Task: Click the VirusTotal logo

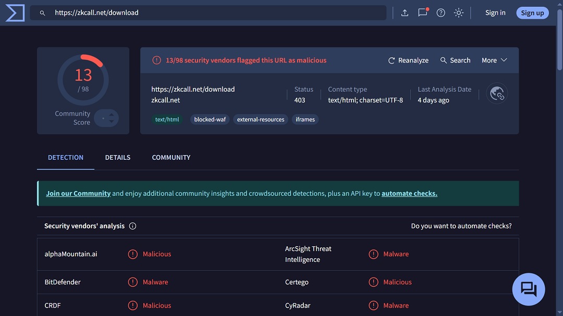Action: pos(14,12)
